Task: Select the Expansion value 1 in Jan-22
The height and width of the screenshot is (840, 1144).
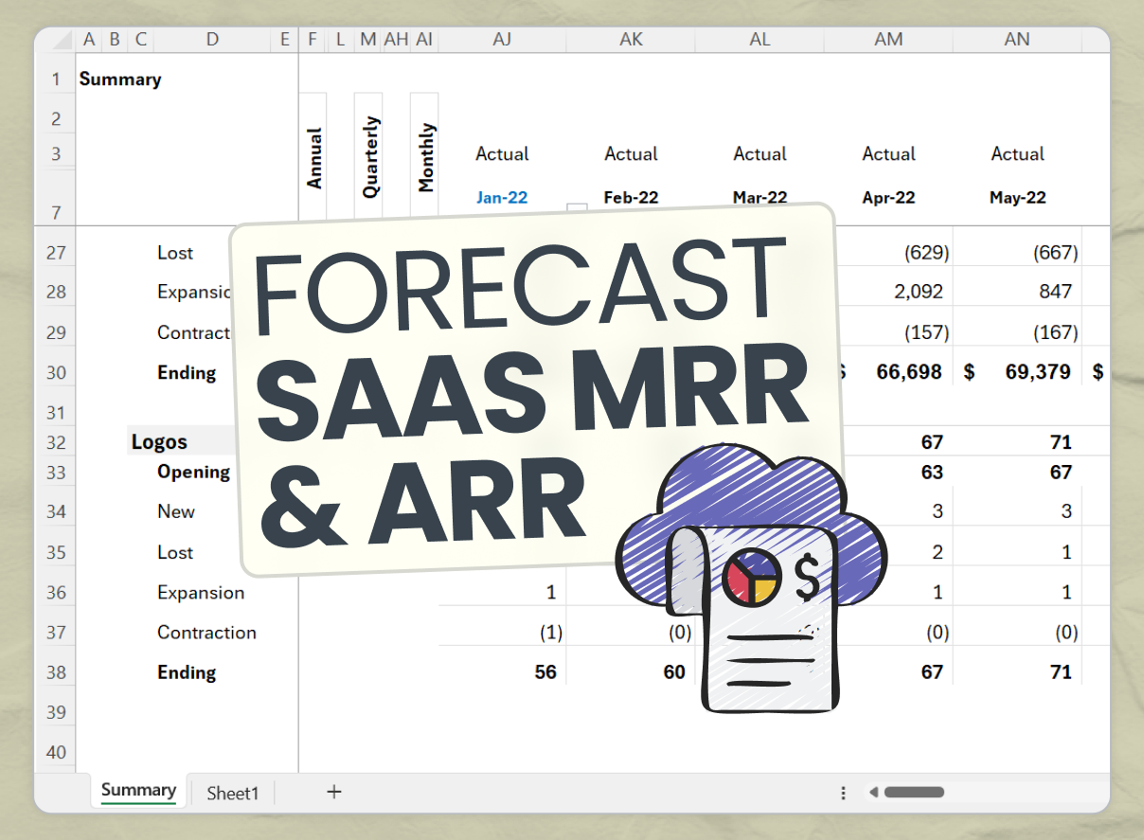Action: coord(553,592)
